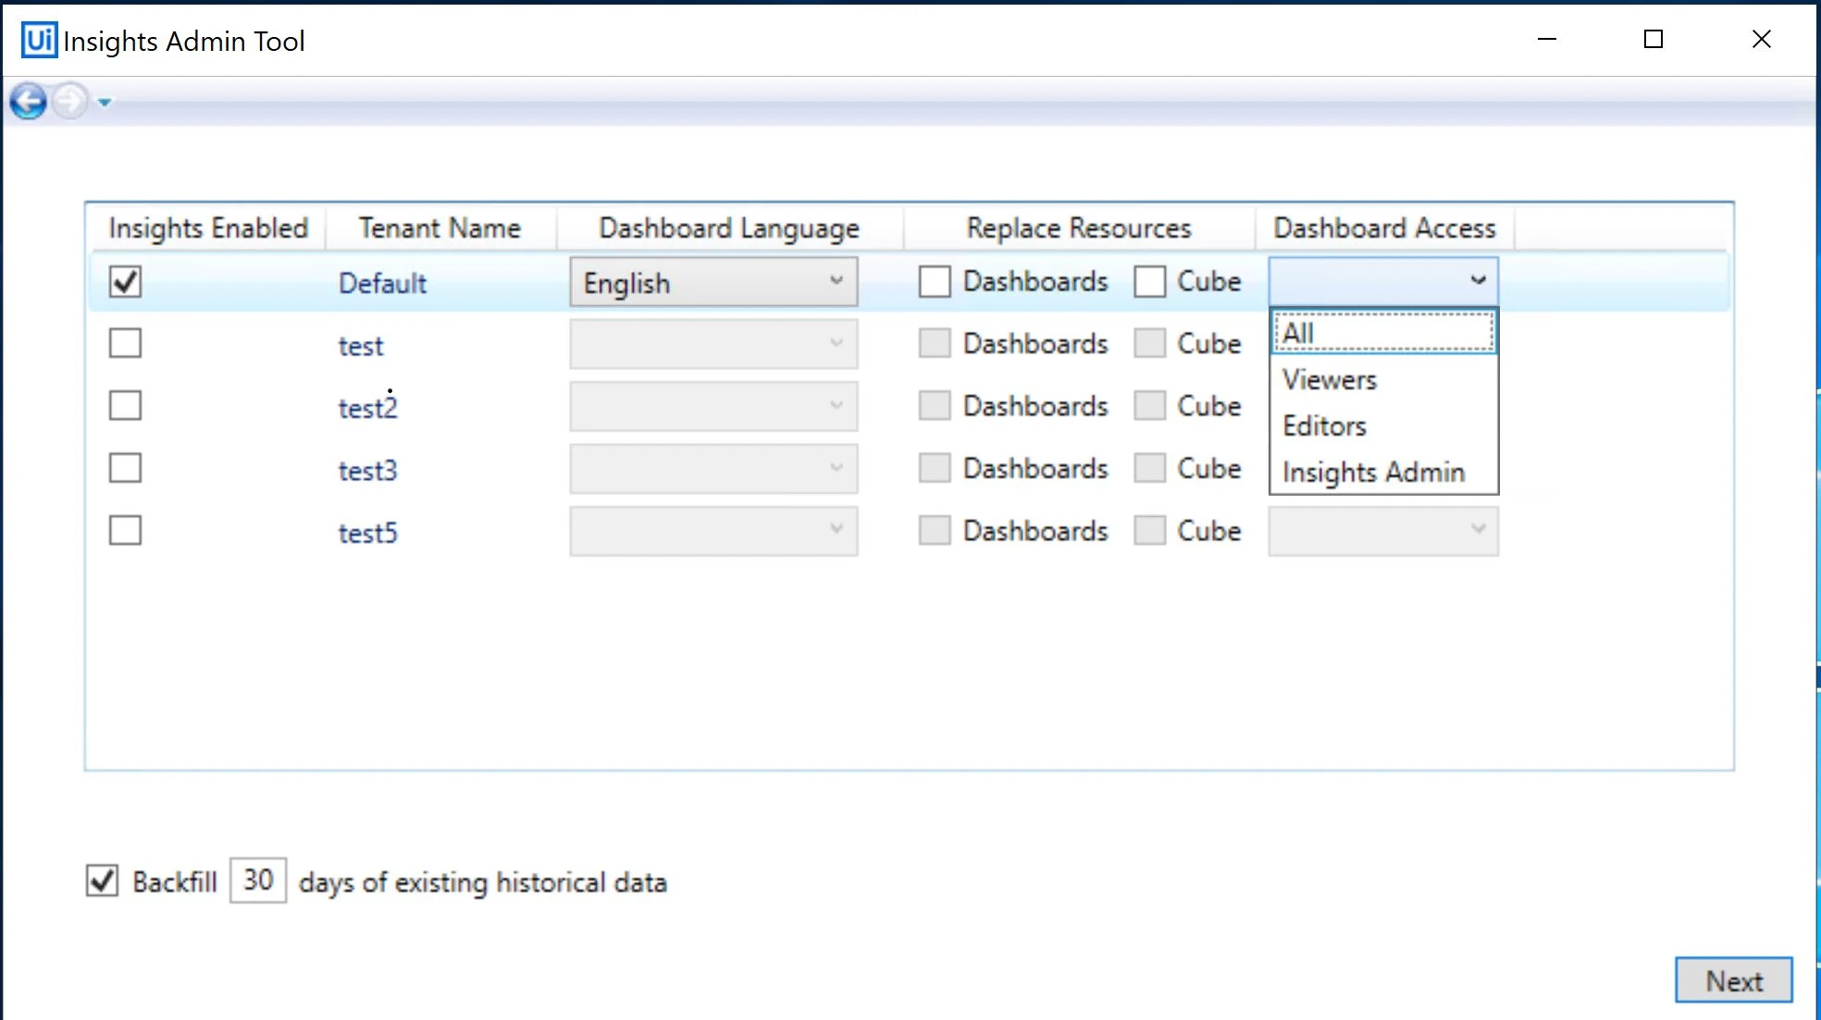Select Viewers in Dashboard Access list

[1383, 379]
